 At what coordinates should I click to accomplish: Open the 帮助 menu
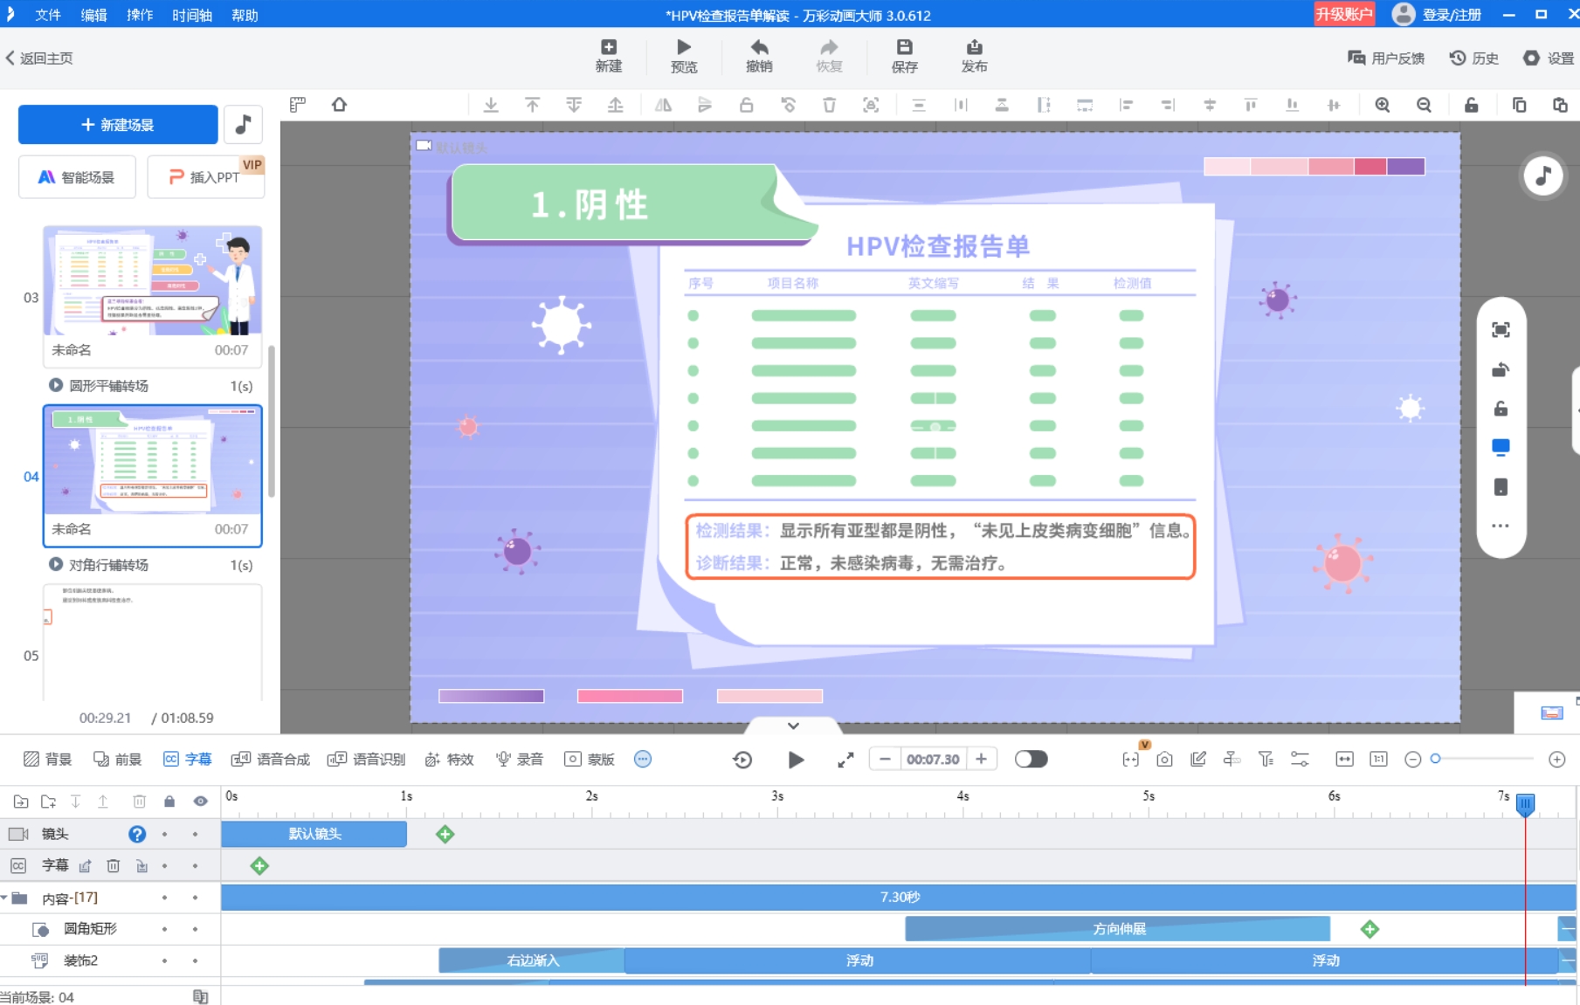pyautogui.click(x=245, y=15)
